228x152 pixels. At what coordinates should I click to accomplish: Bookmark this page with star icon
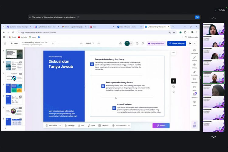[174, 33]
